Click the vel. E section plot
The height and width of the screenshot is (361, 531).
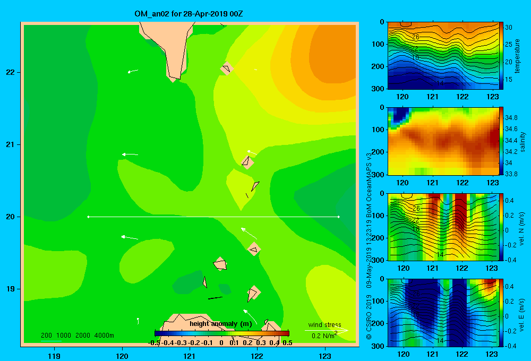pos(443,313)
